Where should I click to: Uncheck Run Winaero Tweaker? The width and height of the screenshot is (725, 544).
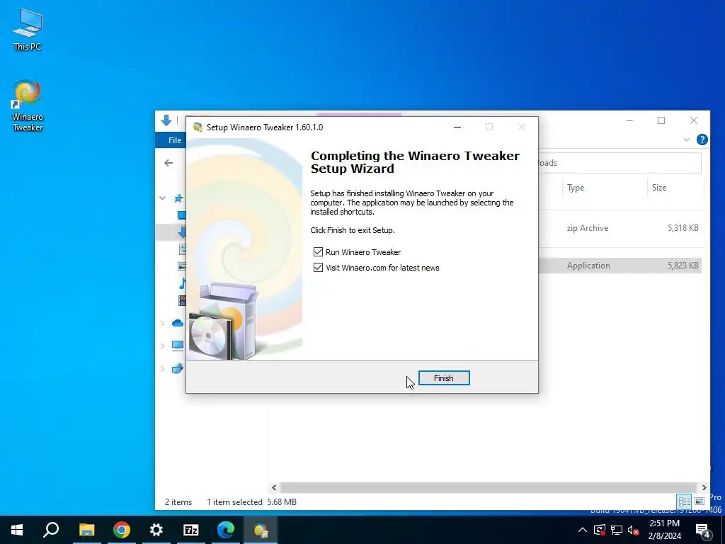click(x=318, y=251)
